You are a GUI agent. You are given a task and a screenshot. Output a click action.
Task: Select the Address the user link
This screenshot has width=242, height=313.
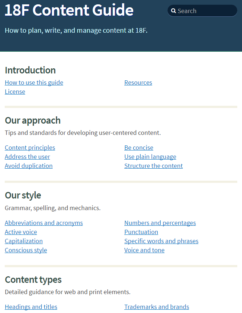click(27, 157)
